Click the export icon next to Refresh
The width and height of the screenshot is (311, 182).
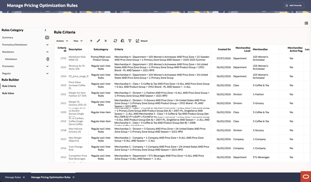[122, 41]
